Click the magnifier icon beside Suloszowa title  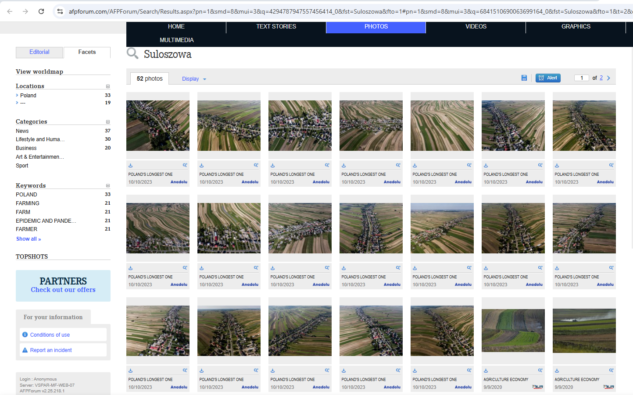click(132, 53)
